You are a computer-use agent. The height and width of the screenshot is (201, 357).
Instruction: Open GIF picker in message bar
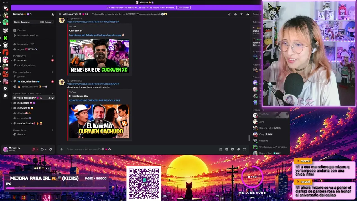[x=227, y=149]
